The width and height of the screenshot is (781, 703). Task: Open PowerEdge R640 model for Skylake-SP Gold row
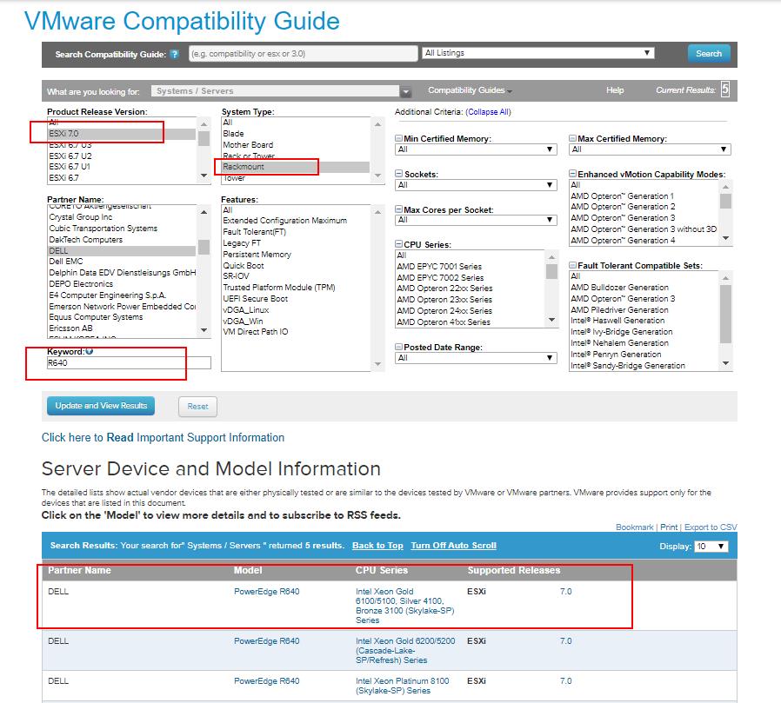coord(266,591)
